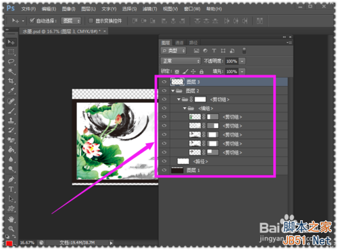The height and width of the screenshot is (250, 338).
Task: Select the Eyedropper tool
Action: tap(11, 91)
